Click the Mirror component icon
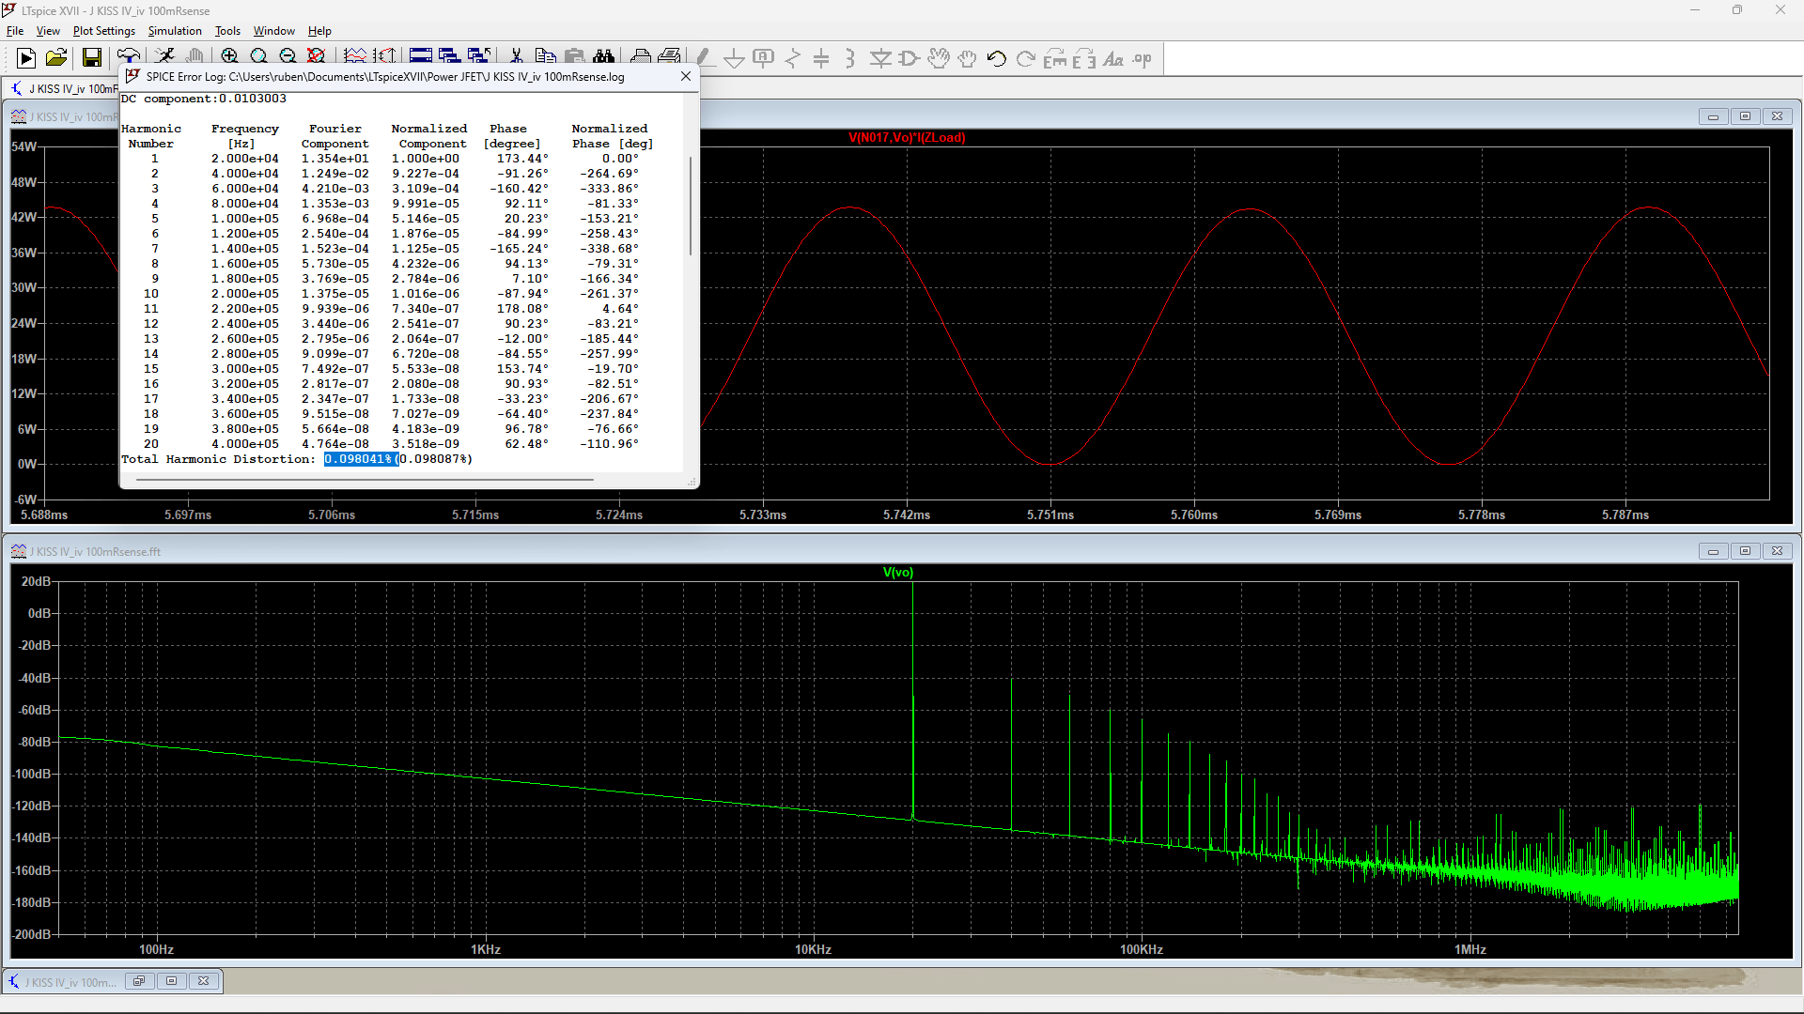Viewport: 1804px width, 1014px height. pyautogui.click(x=1084, y=58)
